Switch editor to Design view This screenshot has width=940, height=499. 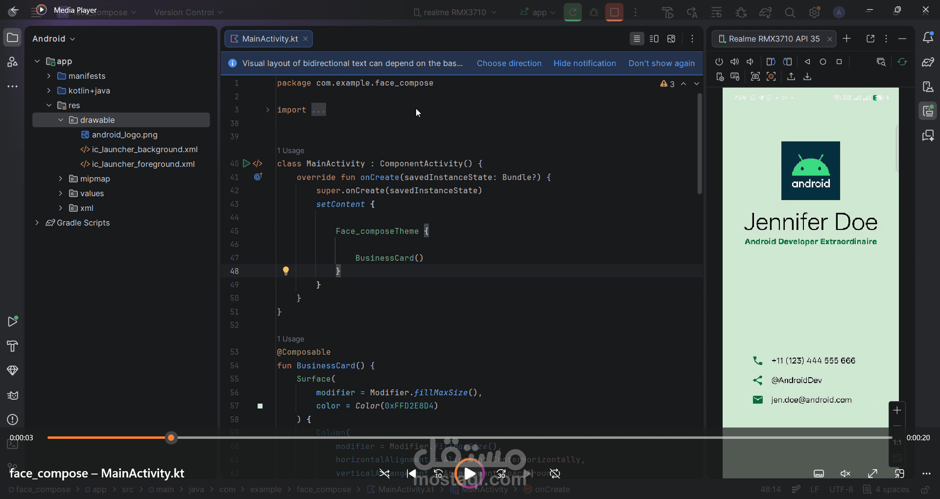coord(671,39)
